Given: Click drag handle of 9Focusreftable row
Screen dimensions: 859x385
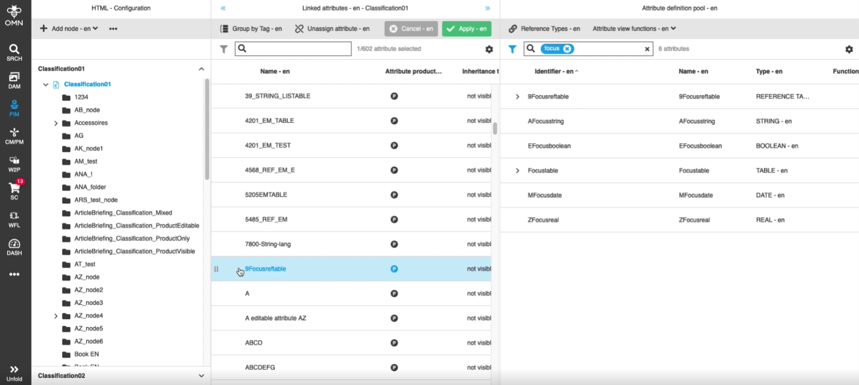Looking at the screenshot, I should [217, 269].
